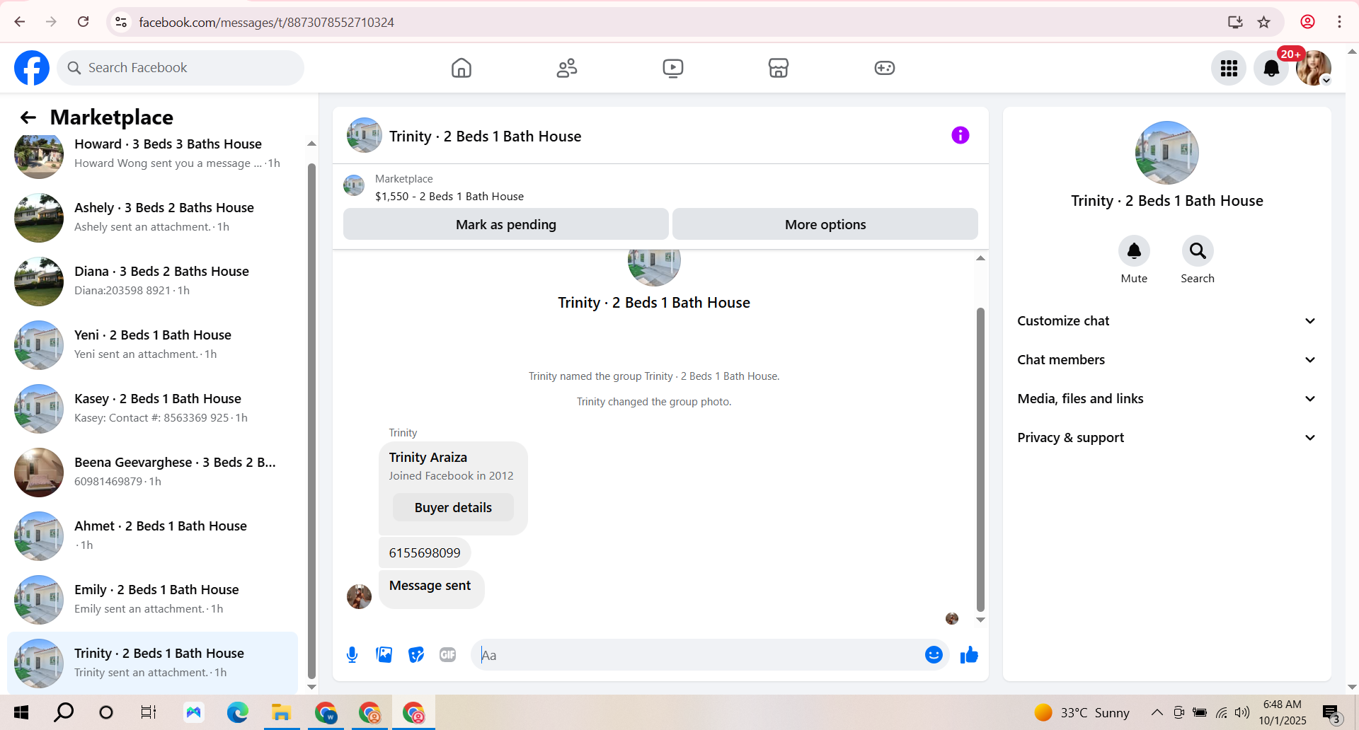Select the Trinity 2 Beds 1 Bath conversation
Viewport: 1359px width, 730px height.
point(152,663)
